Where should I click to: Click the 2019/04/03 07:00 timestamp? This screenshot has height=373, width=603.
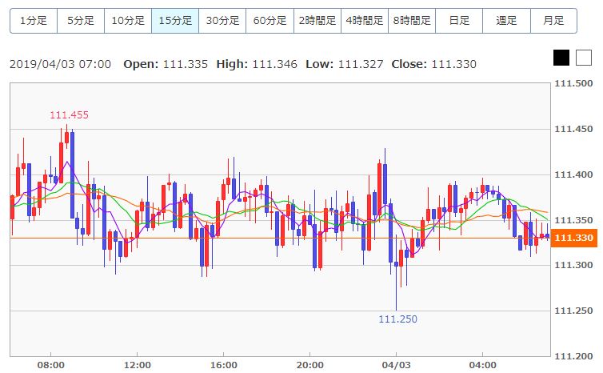[60, 64]
